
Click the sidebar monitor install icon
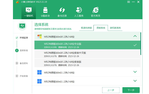[x=22, y=26]
